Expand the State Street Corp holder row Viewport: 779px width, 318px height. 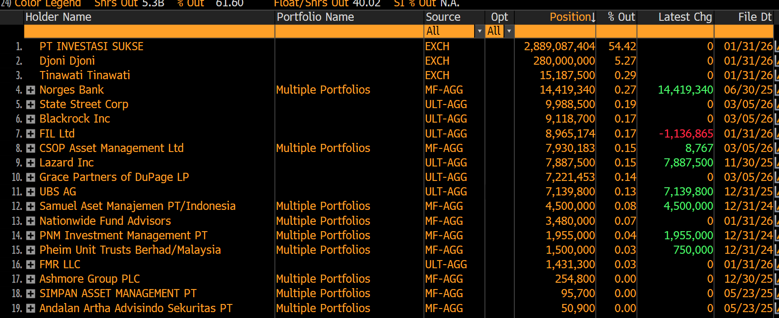click(x=31, y=105)
